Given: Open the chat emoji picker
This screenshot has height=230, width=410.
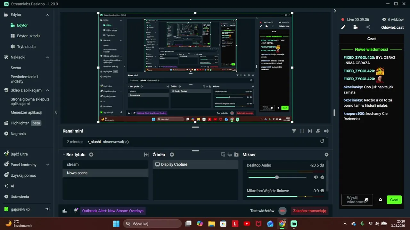Looking at the screenshot, I should [x=367, y=200].
